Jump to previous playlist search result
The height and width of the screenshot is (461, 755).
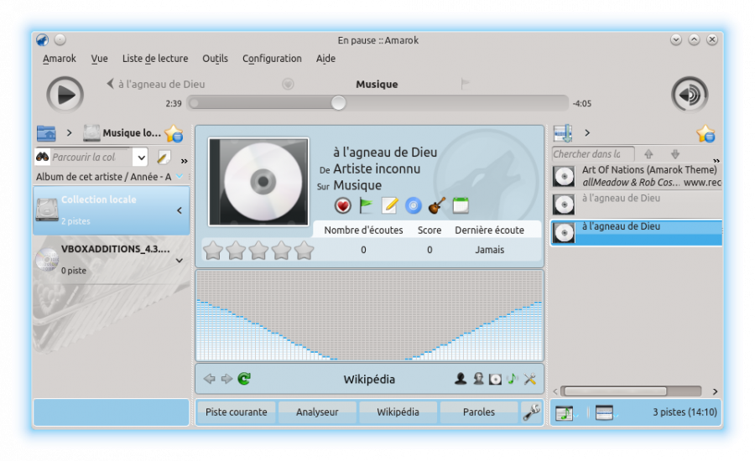coord(648,154)
